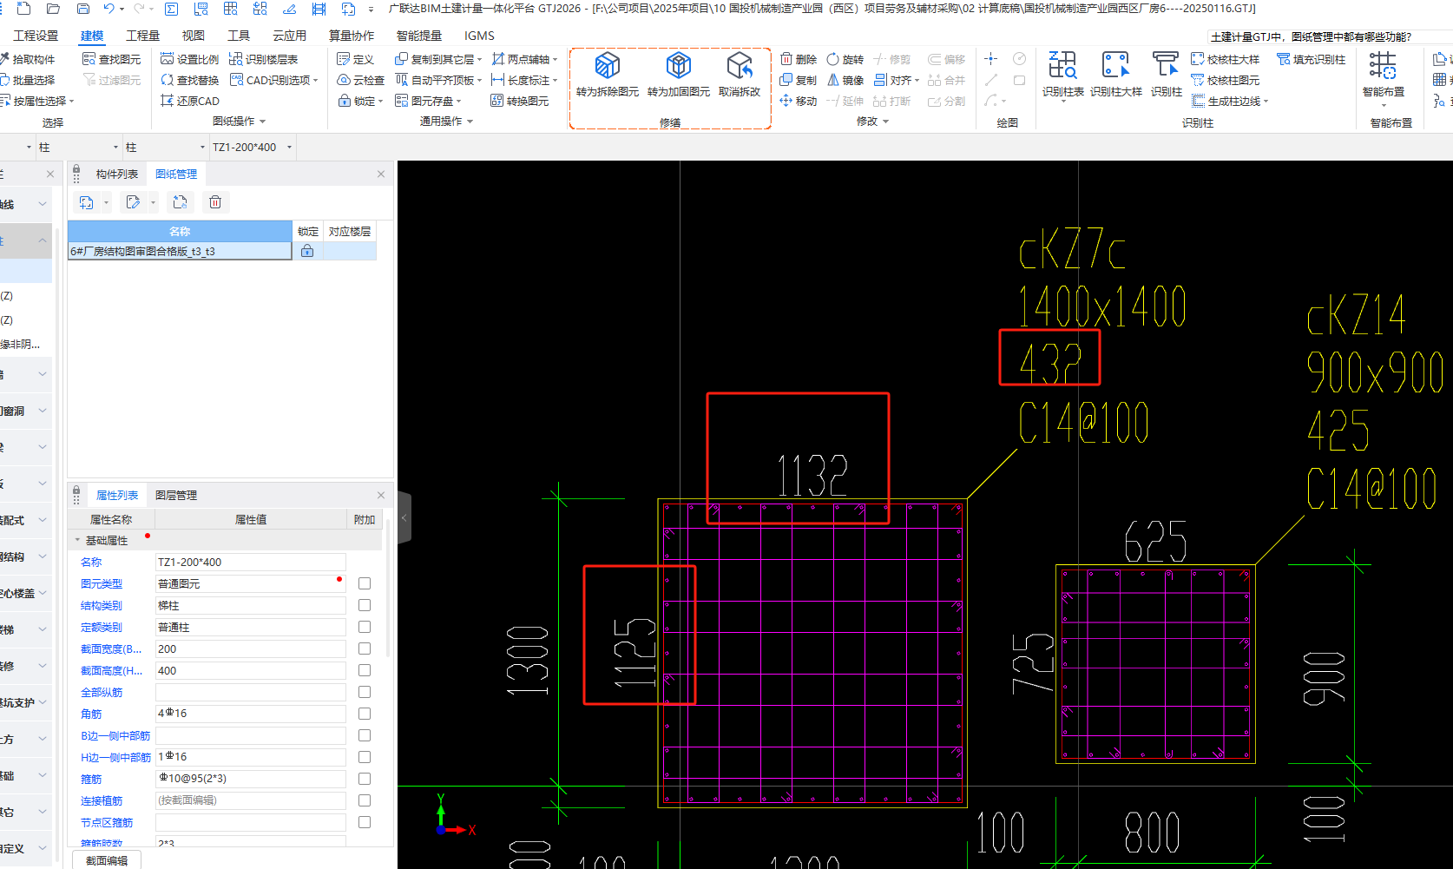The height and width of the screenshot is (869, 1453).
Task: Toggle 附加 checkbox for 箍筋
Action: [x=365, y=779]
